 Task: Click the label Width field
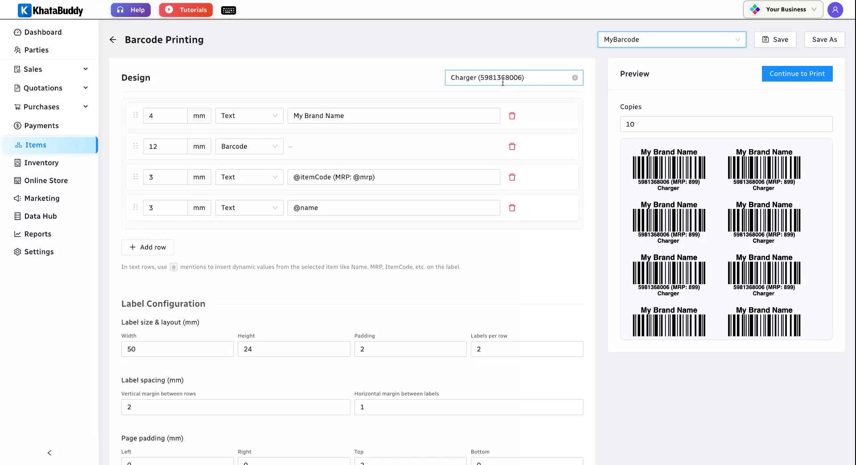(177, 349)
